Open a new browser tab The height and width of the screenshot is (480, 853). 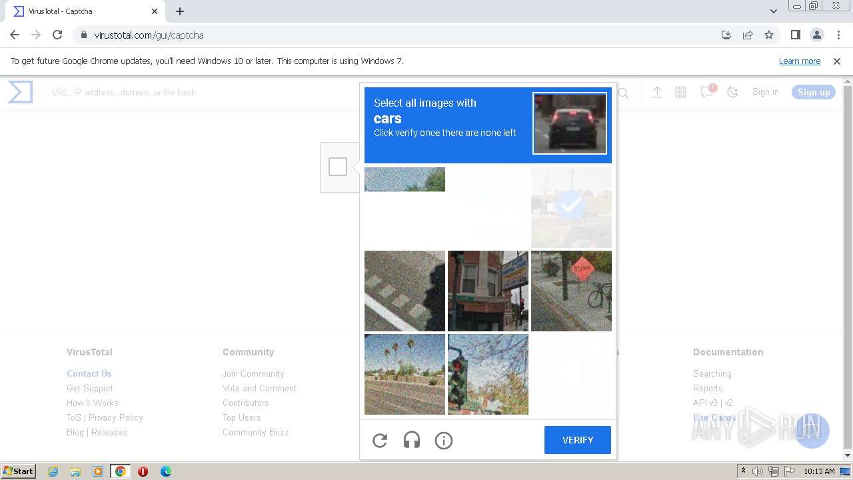pyautogui.click(x=180, y=11)
